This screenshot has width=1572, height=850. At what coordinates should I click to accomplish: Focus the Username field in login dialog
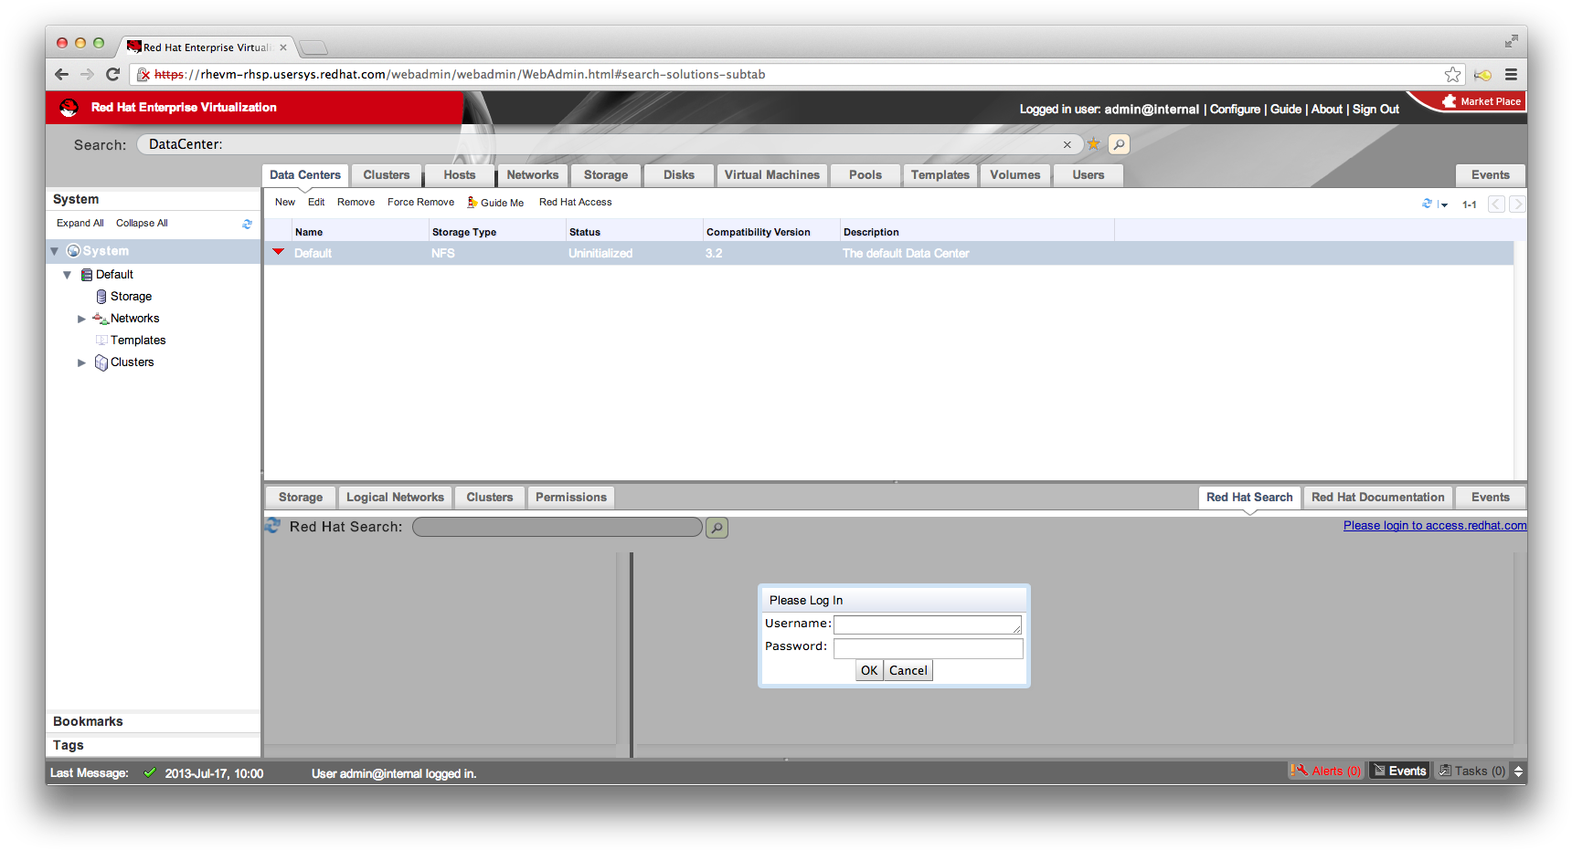[928, 624]
